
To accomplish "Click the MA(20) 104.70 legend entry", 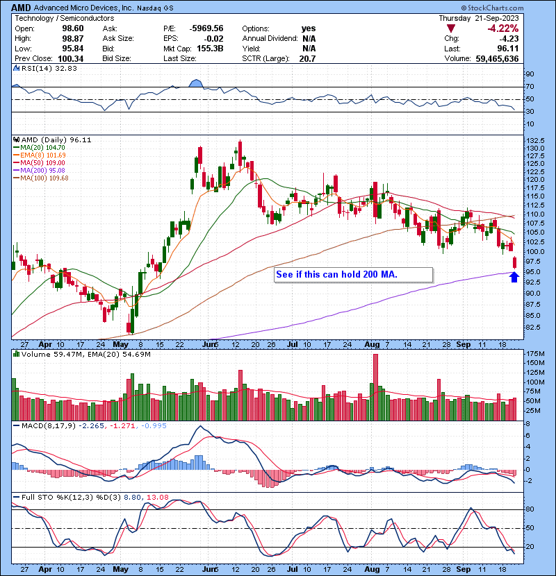I will [42, 148].
